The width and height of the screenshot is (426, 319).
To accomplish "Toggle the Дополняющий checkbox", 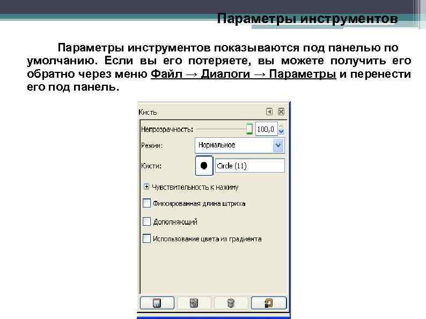I will coord(146,221).
